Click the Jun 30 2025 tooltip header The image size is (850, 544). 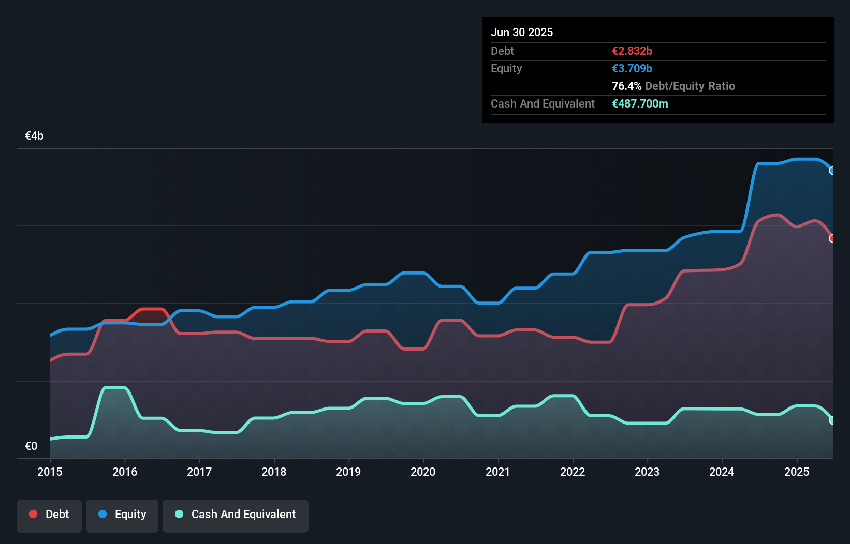click(x=522, y=32)
